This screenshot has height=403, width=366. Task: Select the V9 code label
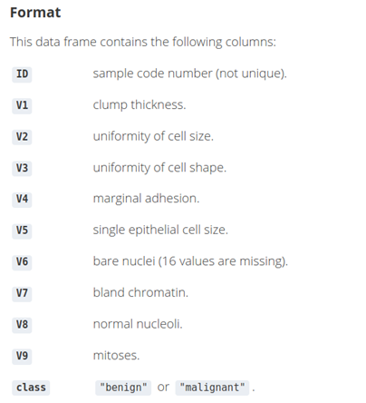[22, 356]
